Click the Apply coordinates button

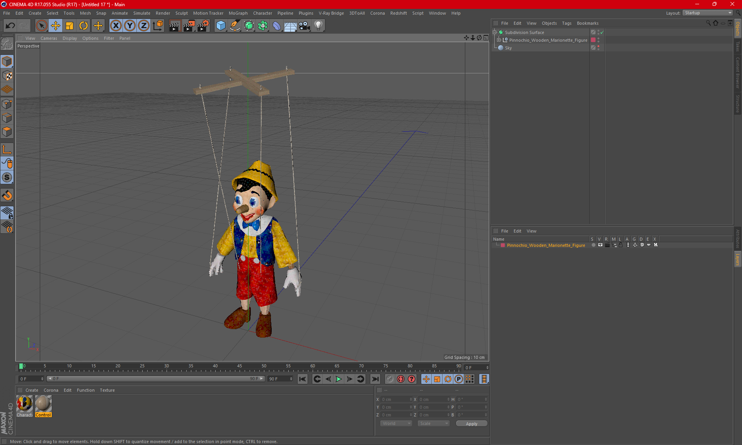(x=471, y=424)
